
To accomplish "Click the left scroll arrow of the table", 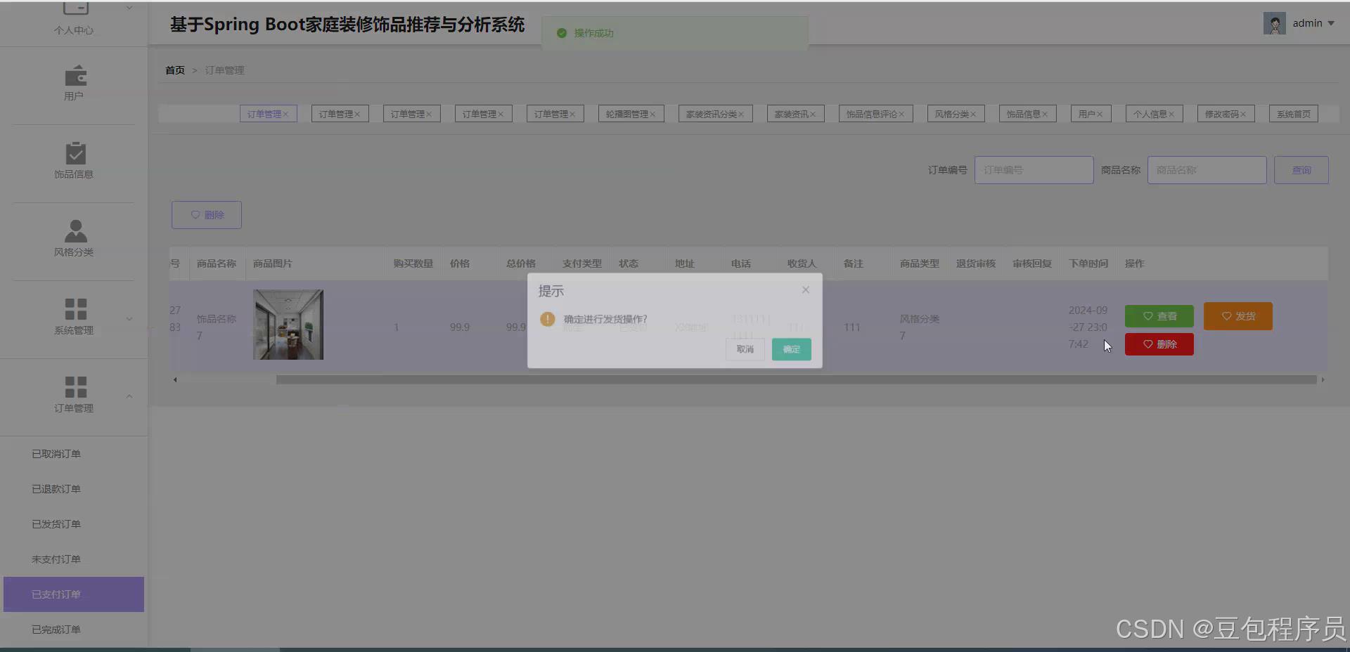I will [174, 379].
